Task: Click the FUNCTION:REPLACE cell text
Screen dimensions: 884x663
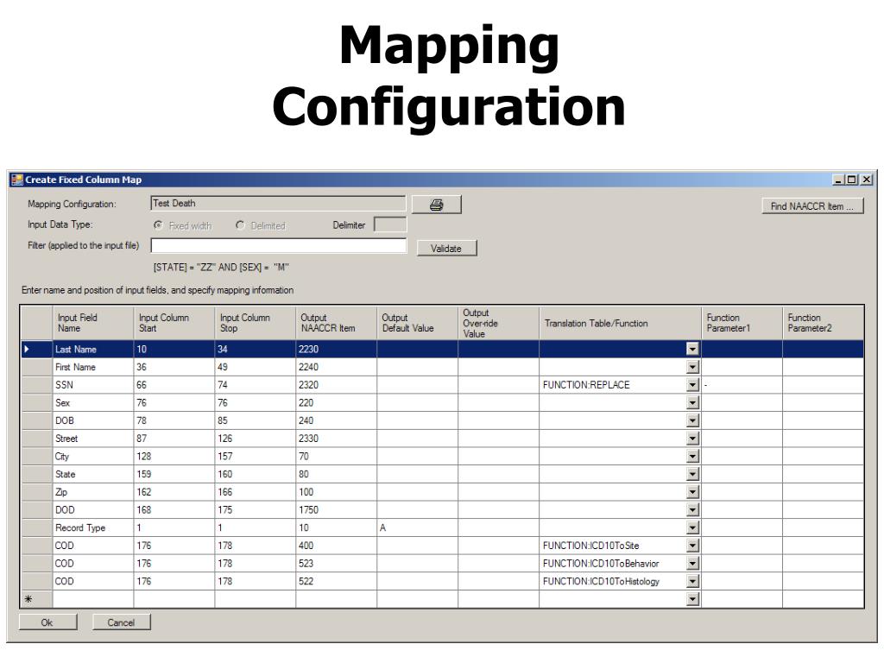Action: click(586, 385)
